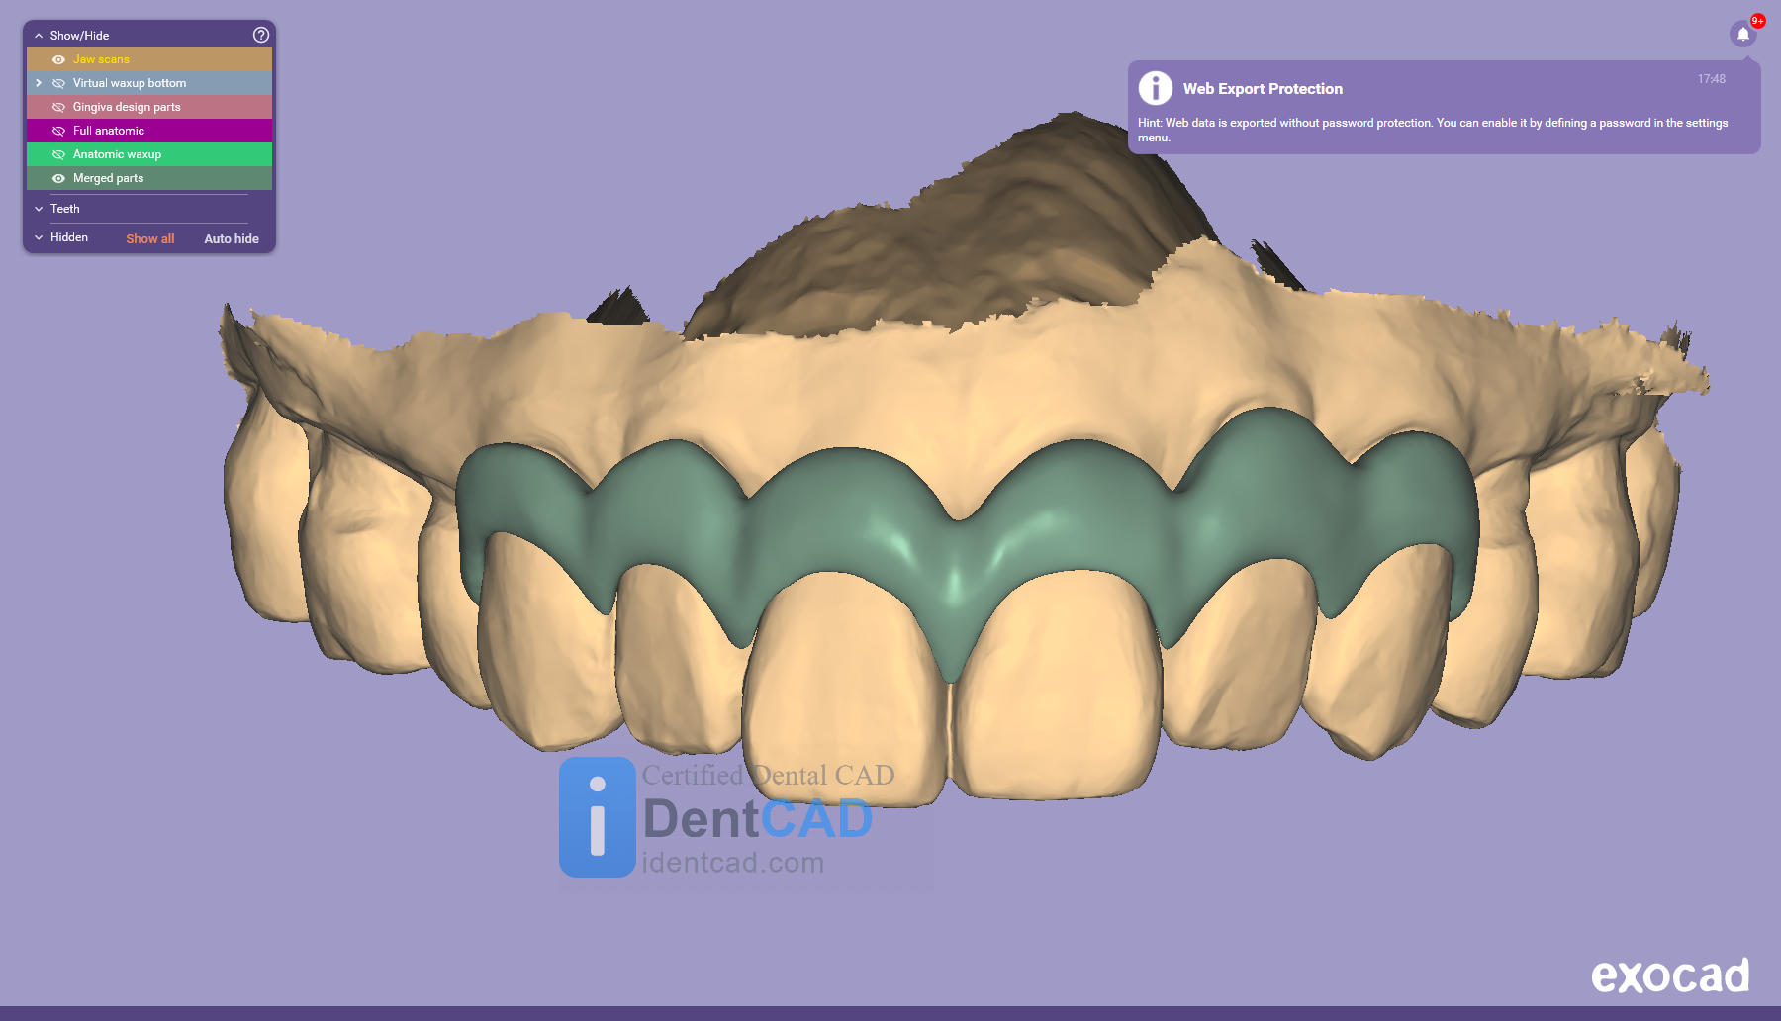This screenshot has width=1781, height=1021.
Task: Expand Virtual waxup bottom sub-items arrow
Action: tap(39, 83)
